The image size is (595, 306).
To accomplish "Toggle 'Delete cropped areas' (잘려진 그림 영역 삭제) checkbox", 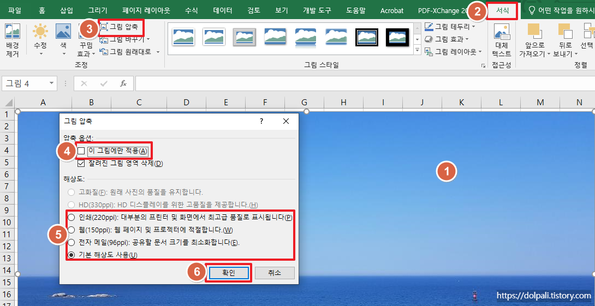I will (x=81, y=164).
